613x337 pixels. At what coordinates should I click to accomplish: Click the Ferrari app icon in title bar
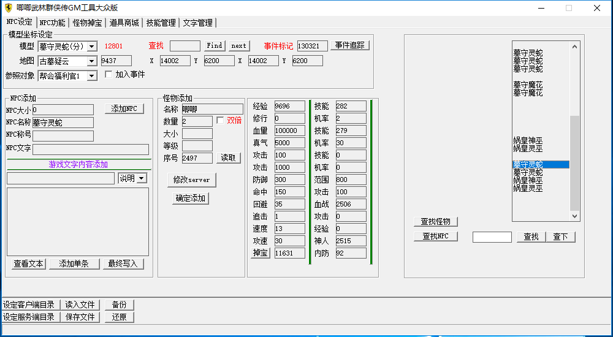point(8,8)
